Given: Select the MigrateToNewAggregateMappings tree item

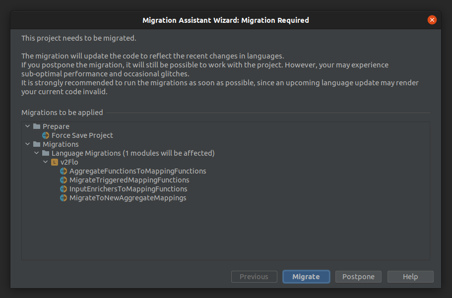Looking at the screenshot, I should point(127,197).
